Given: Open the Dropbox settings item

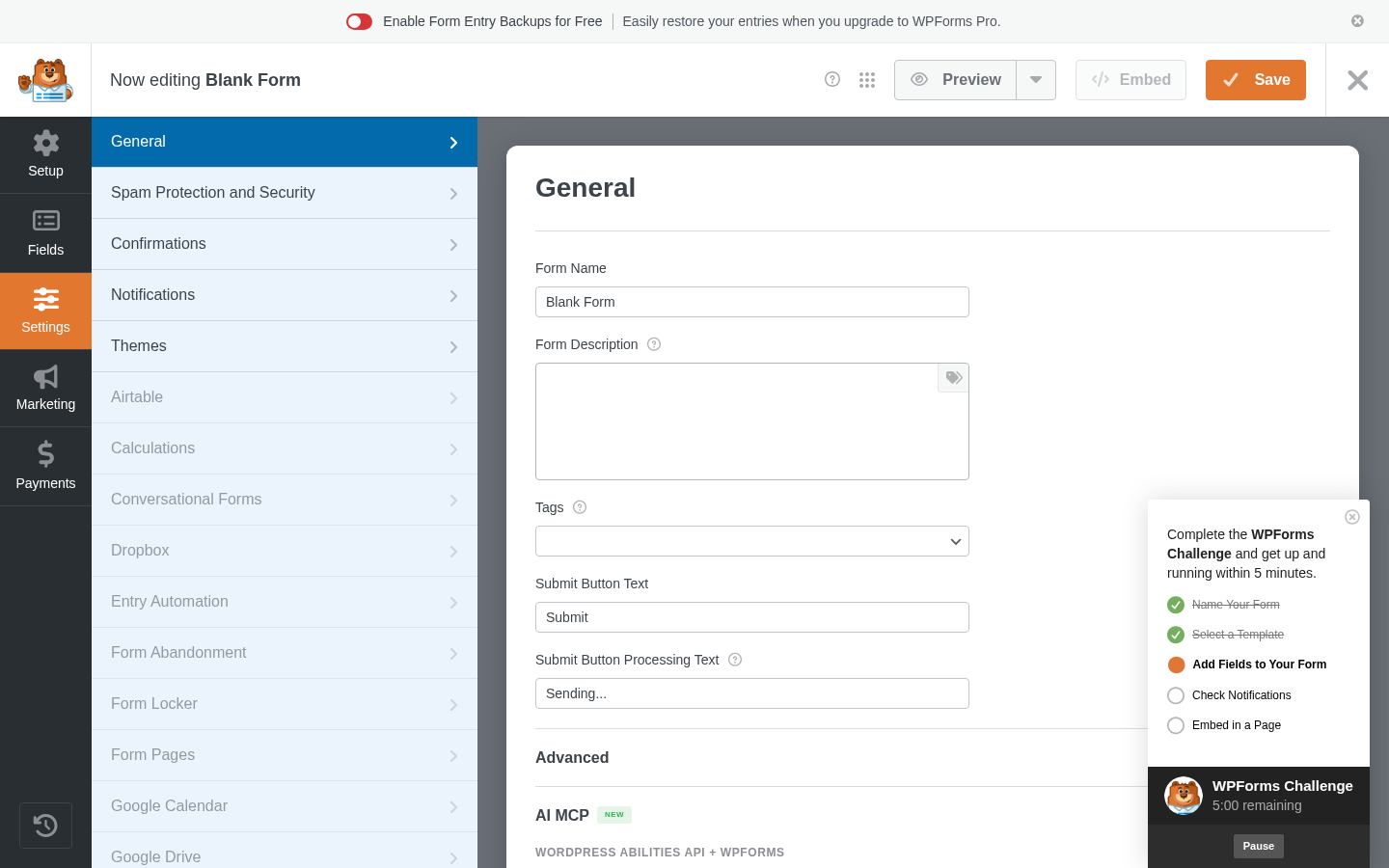Looking at the screenshot, I should click(285, 551).
